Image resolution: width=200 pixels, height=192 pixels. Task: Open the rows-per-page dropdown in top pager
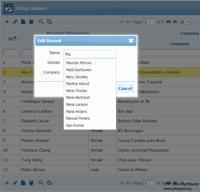pos(185,22)
